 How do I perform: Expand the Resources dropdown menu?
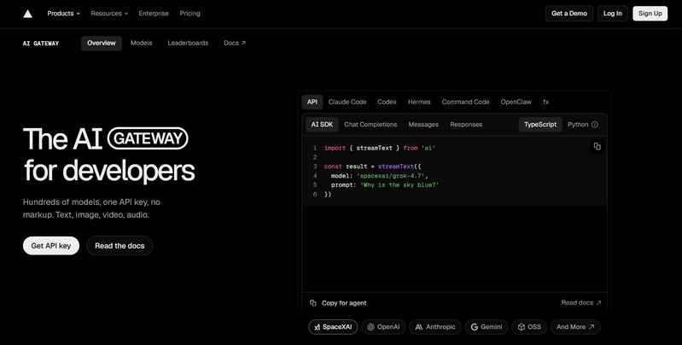[109, 14]
